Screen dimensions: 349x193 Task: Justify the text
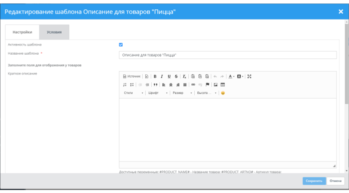click(185, 84)
